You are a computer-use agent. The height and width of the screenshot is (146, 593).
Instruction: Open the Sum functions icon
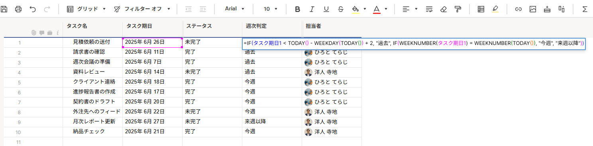pos(585,9)
